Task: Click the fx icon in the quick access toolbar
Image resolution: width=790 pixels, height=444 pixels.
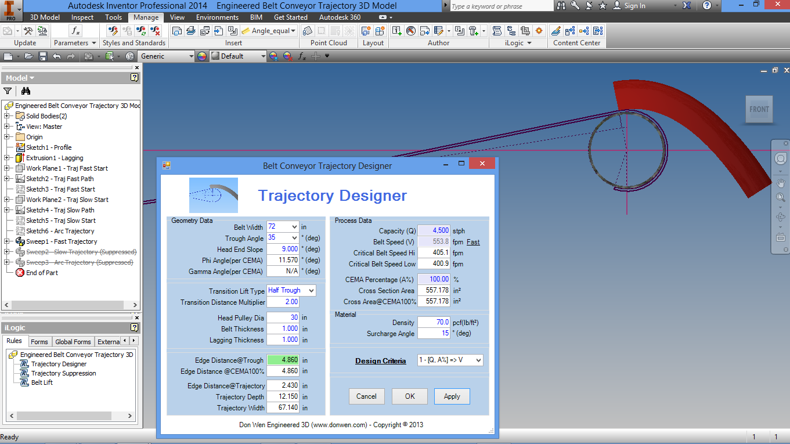Action: 302,56
